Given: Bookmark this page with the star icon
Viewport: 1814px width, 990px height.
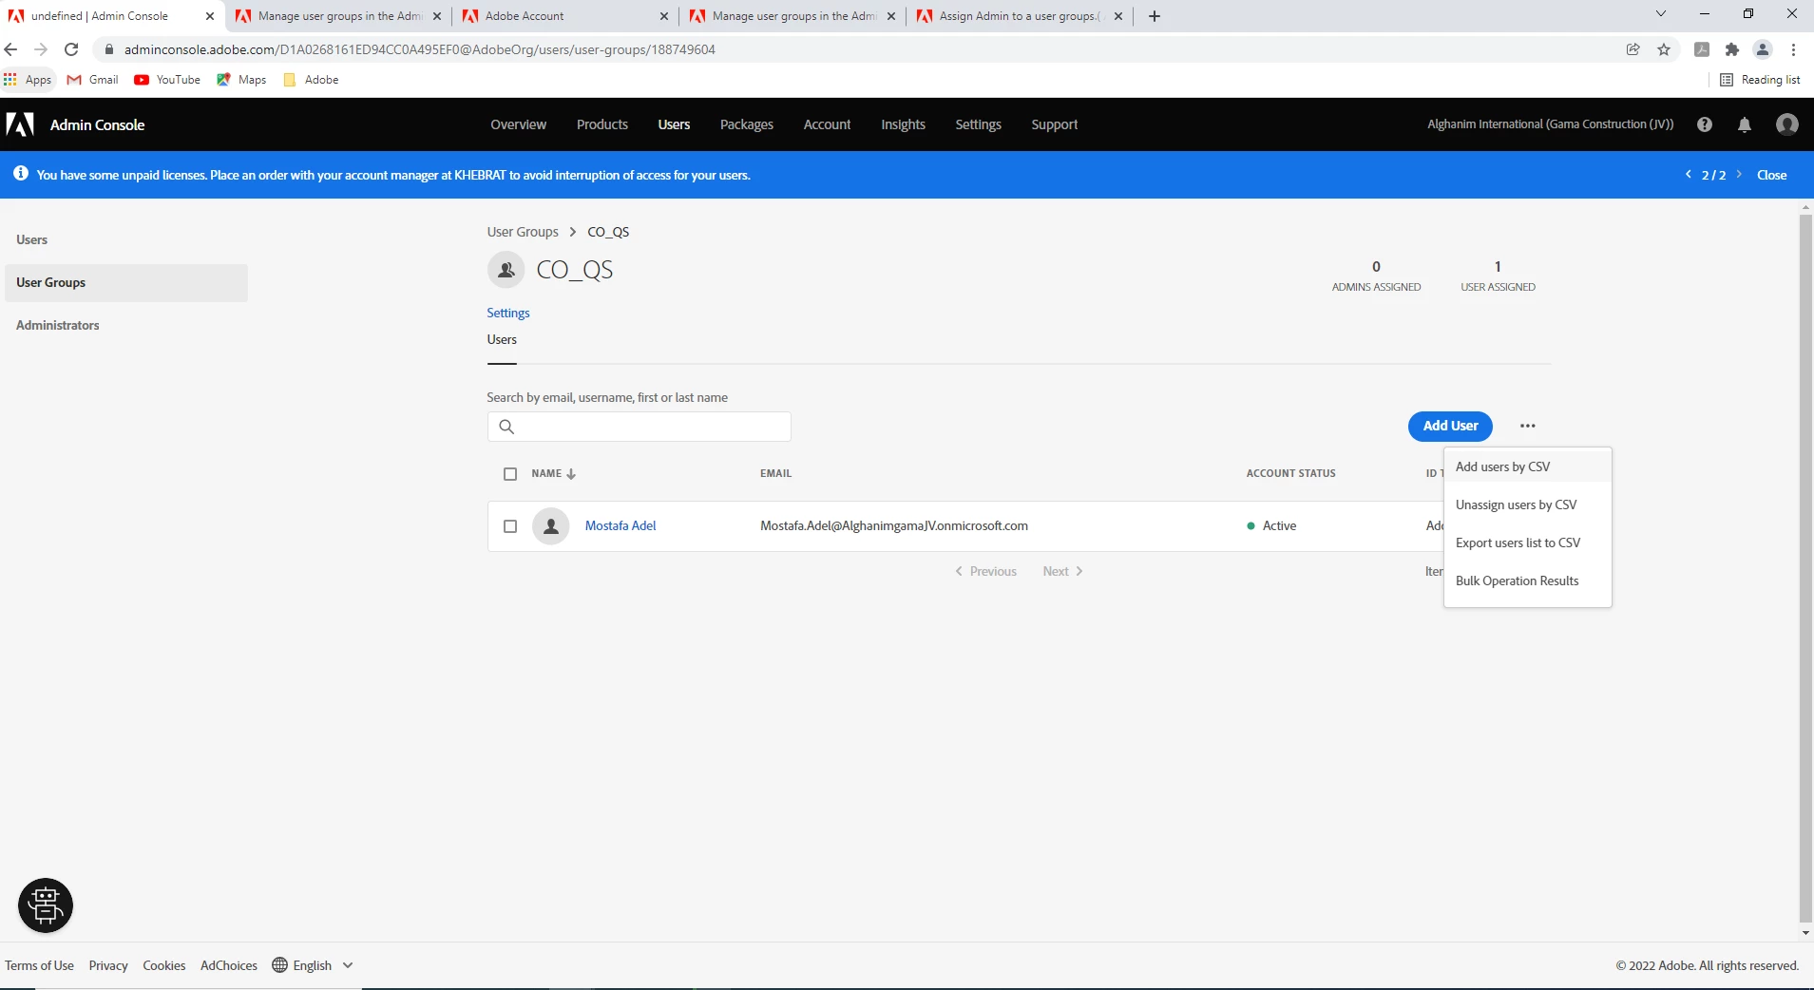Looking at the screenshot, I should pyautogui.click(x=1664, y=49).
